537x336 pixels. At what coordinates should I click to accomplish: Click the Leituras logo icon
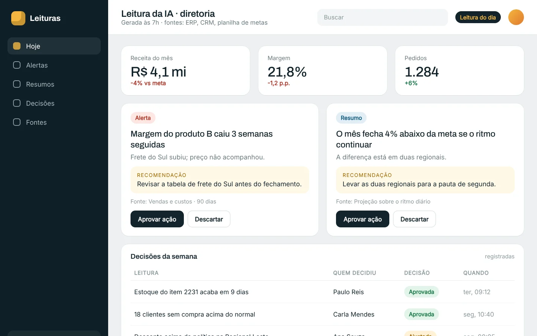(18, 18)
